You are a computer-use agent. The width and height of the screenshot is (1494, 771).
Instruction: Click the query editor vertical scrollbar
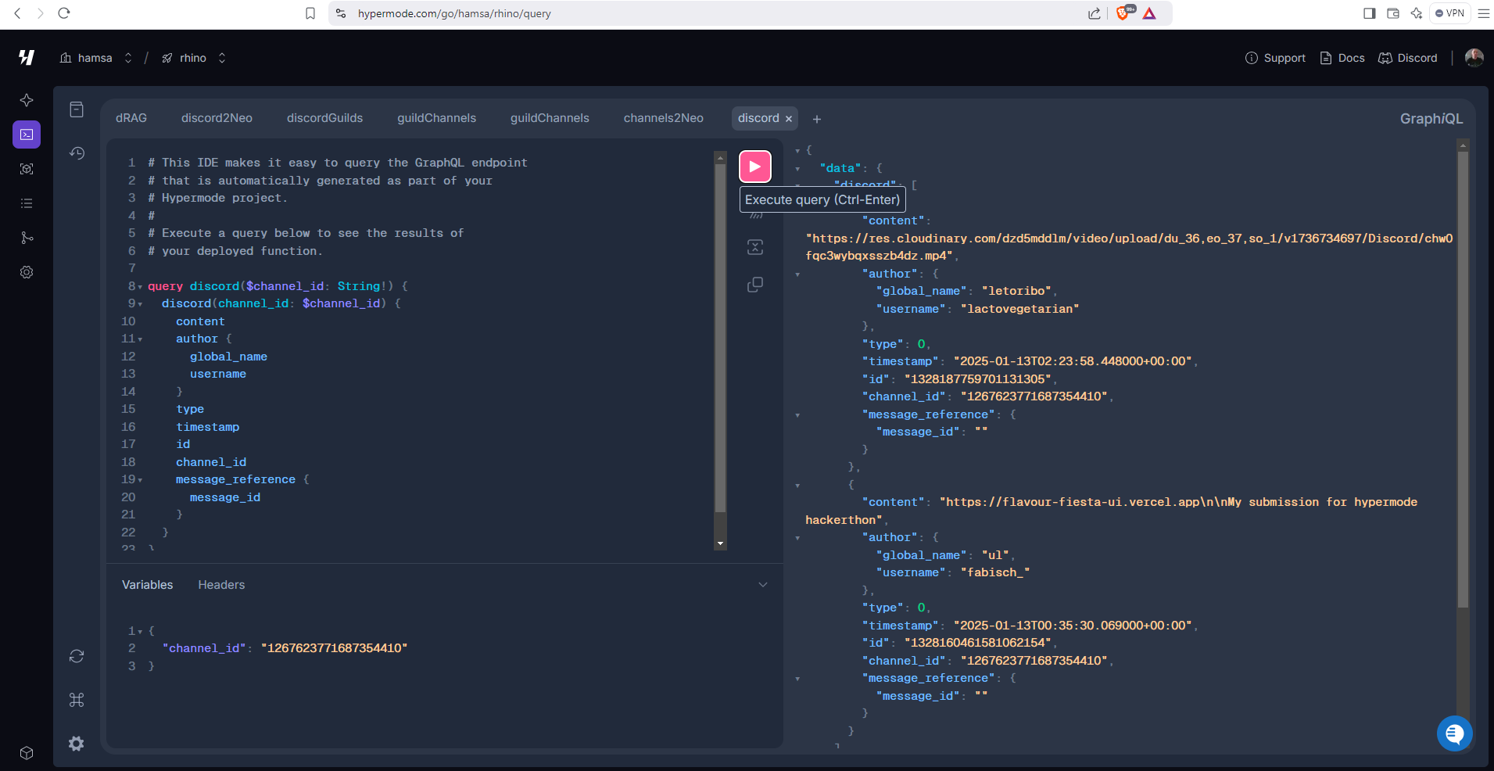point(721,336)
